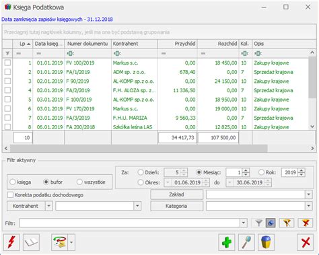Screen dimensions: 319x255
Task: Open the filter builder funnel icon
Action: [x=287, y=223]
